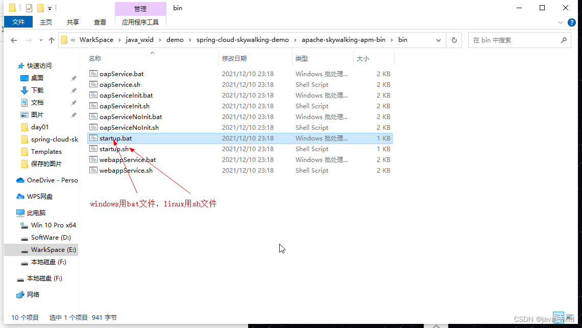
Task: Click apache-skywalking-apm-bin in the breadcrumb
Action: point(344,40)
